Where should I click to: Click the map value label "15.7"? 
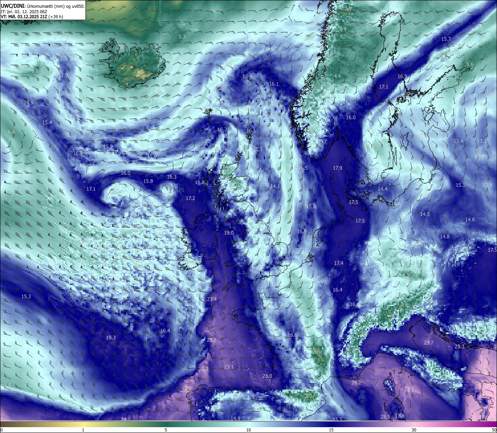click(x=446, y=39)
